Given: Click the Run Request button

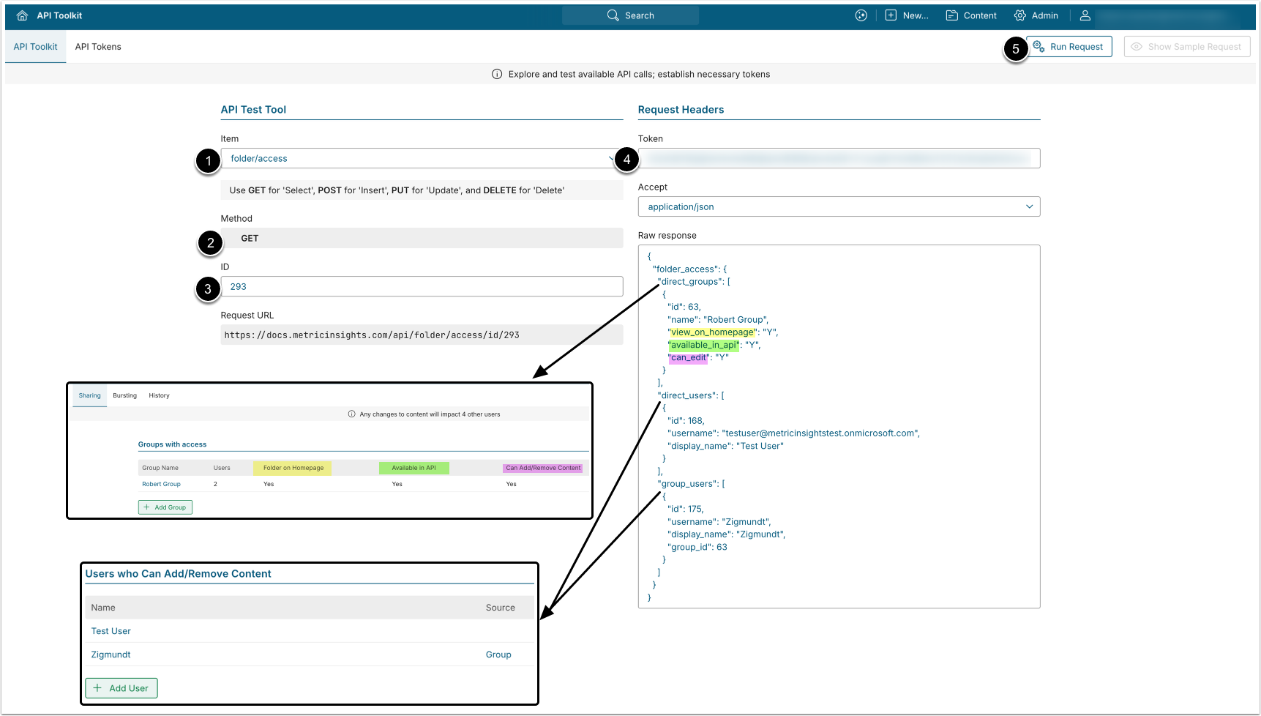Looking at the screenshot, I should [1069, 47].
